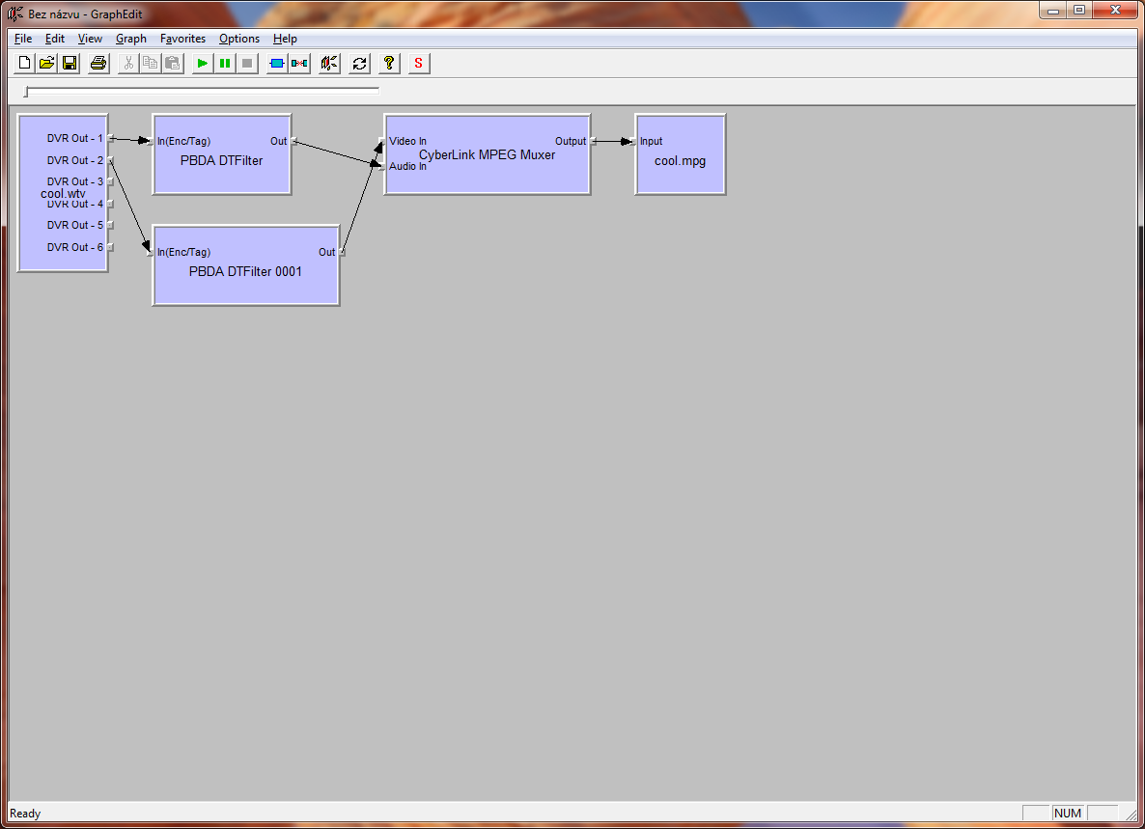The width and height of the screenshot is (1145, 829).
Task: Click the DVR Out - 4 pin
Action: tap(110, 204)
